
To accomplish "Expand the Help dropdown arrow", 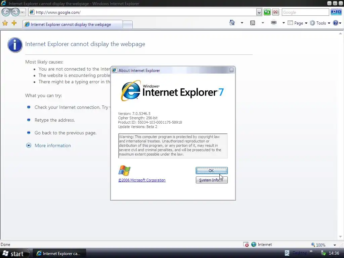I will tap(340, 23).
